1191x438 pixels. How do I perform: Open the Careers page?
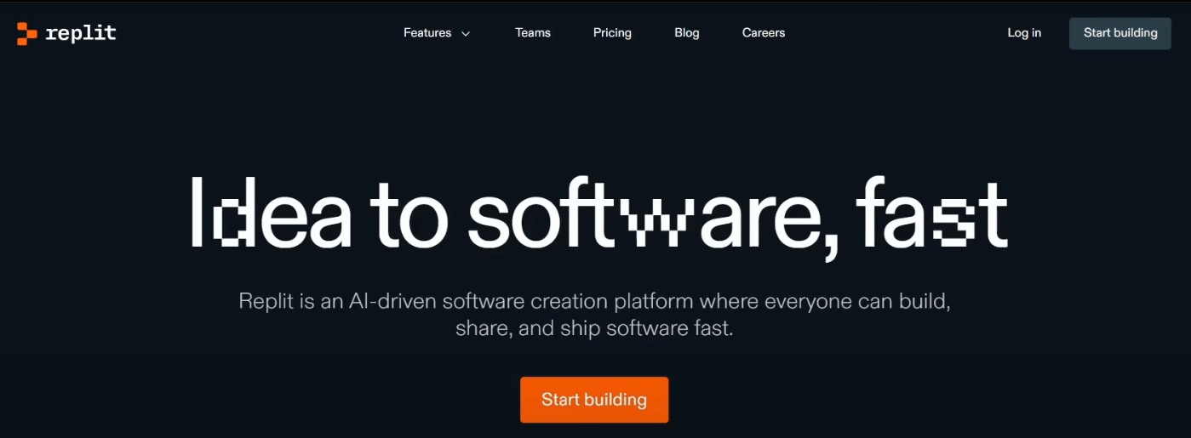pyautogui.click(x=764, y=33)
